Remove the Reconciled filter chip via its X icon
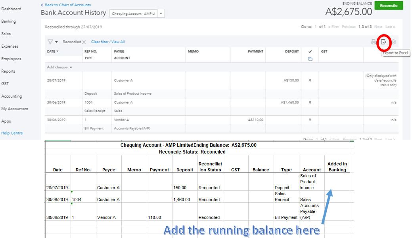The width and height of the screenshot is (412, 238). (83, 42)
